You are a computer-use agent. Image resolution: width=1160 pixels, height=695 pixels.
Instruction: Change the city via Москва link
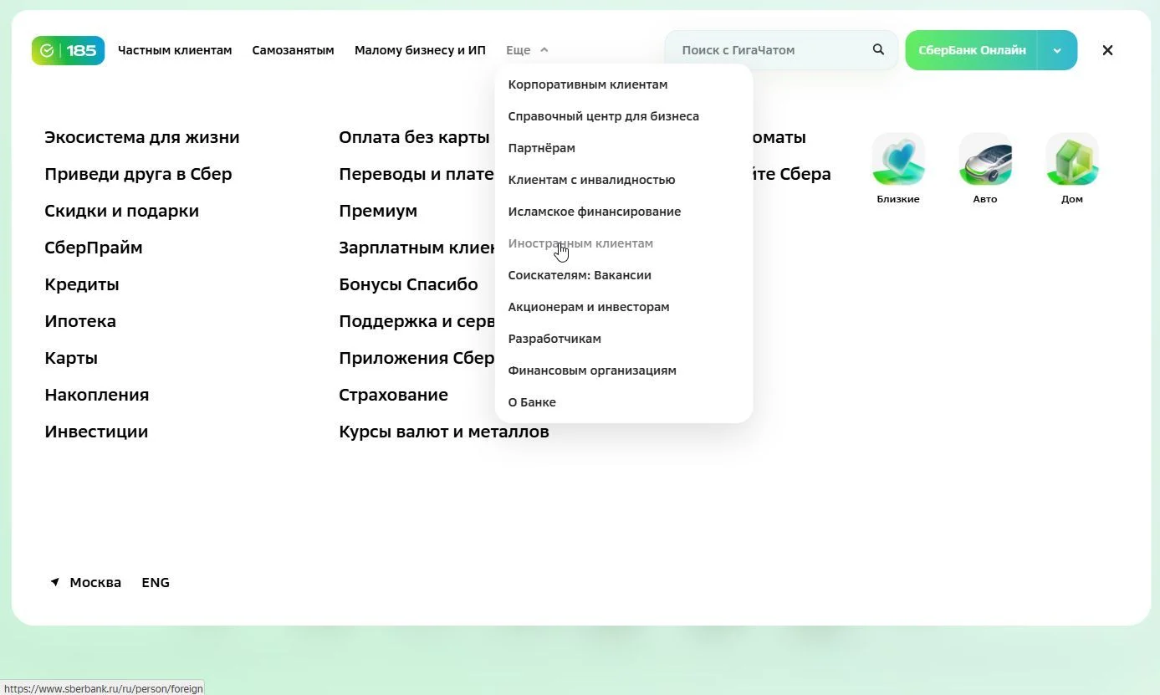(x=95, y=582)
